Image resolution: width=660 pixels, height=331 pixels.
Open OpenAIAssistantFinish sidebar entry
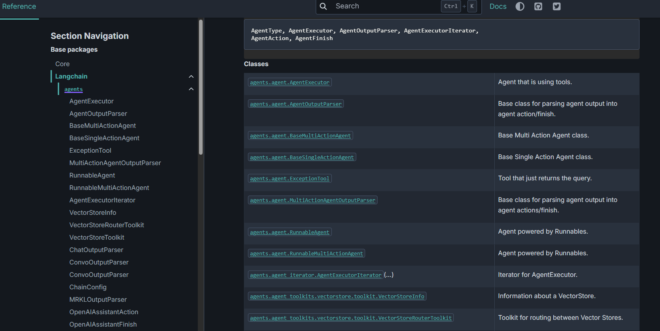click(103, 325)
